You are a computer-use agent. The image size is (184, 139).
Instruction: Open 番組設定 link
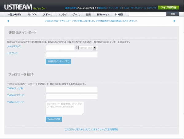click(103, 8)
